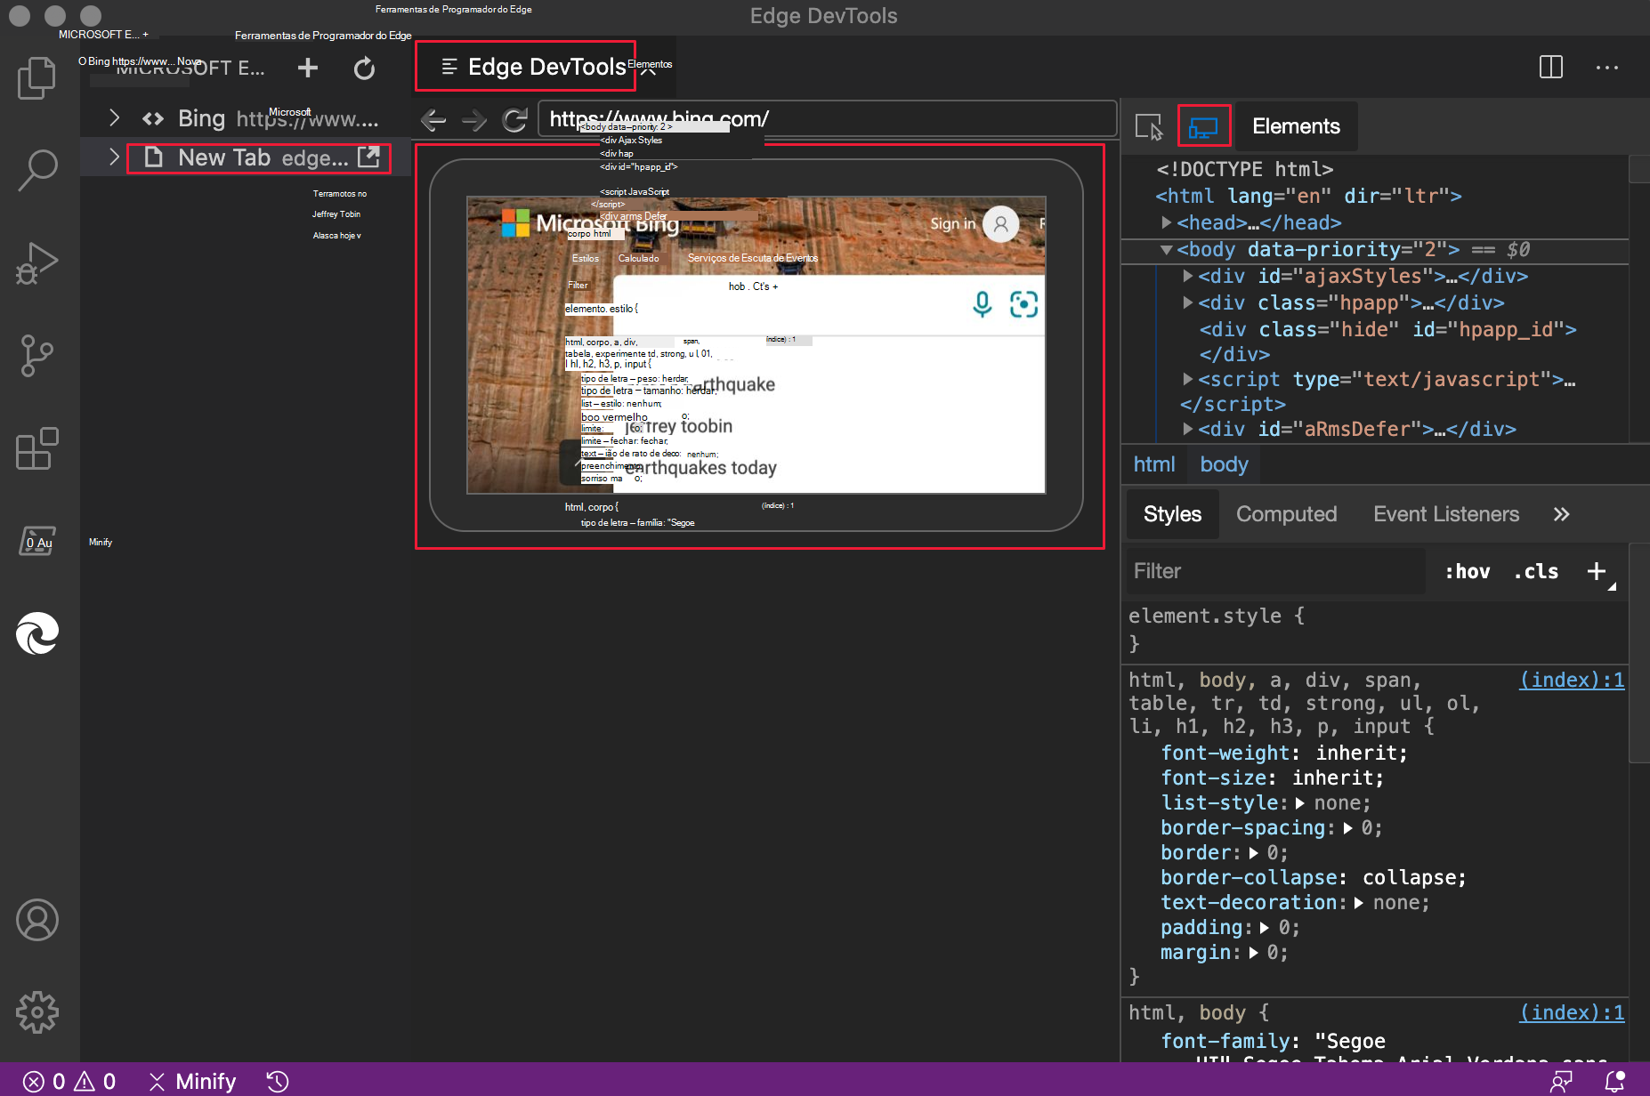Open the (index):1 link beside the html, body, a selector rule

pos(1572,680)
